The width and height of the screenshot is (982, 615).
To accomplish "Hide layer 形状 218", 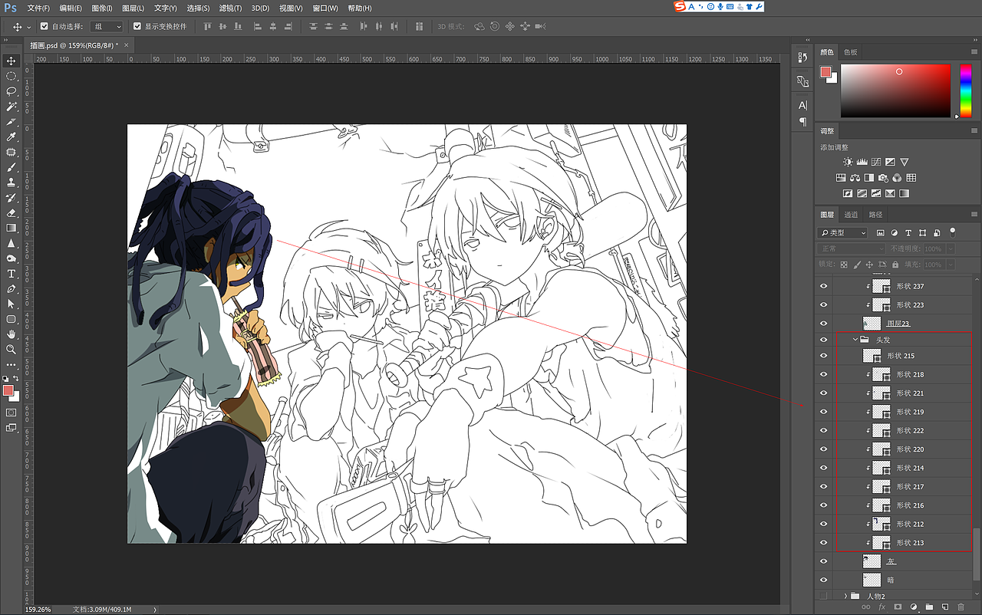I will click(824, 374).
